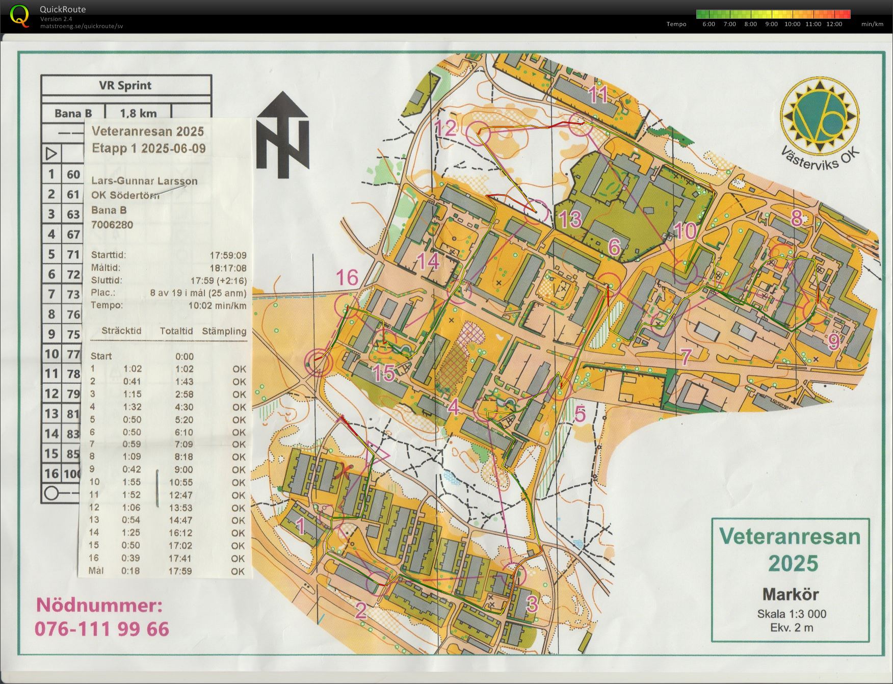Click control table row 5 code 71
This screenshot has width=893, height=684.
[73, 254]
